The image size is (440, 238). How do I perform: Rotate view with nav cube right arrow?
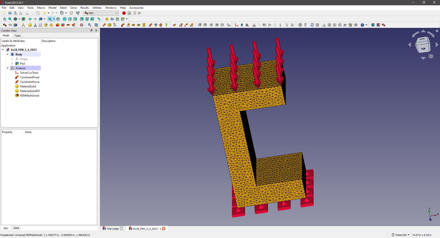437,44
